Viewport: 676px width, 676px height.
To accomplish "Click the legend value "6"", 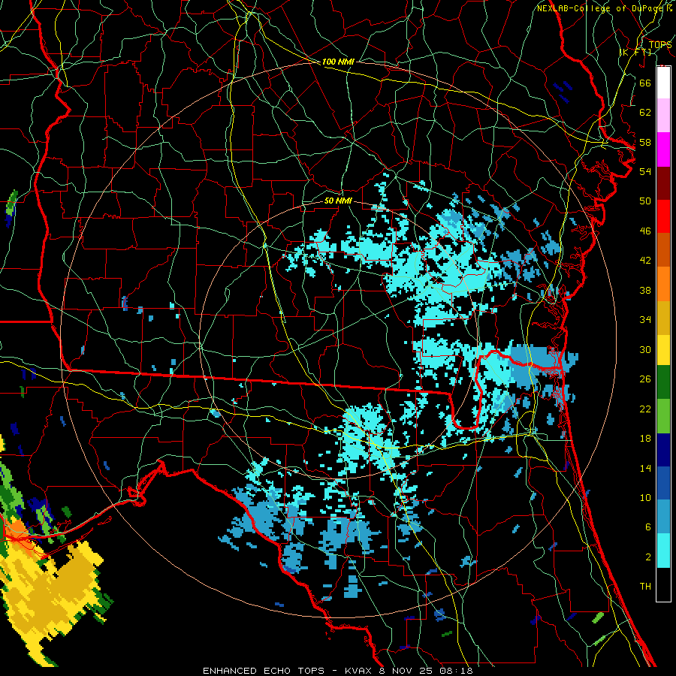I will pos(647,527).
